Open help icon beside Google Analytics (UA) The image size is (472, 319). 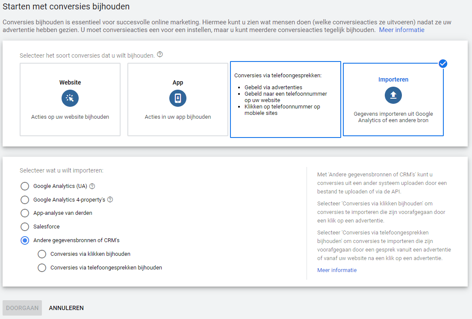92,186
